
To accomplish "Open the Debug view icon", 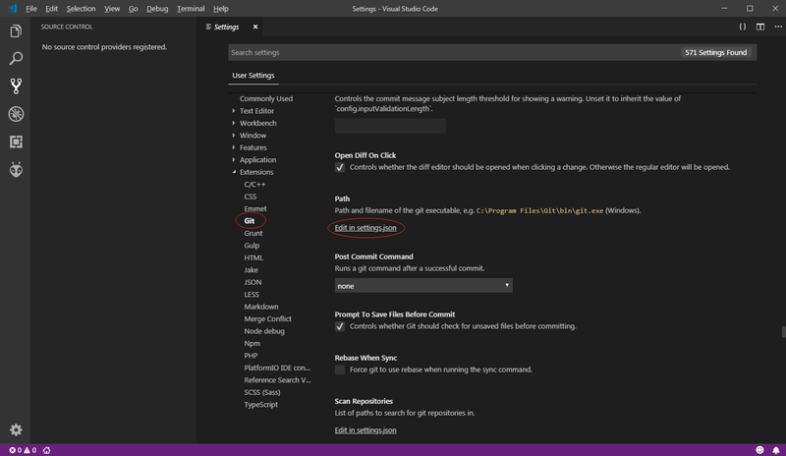I will point(16,114).
